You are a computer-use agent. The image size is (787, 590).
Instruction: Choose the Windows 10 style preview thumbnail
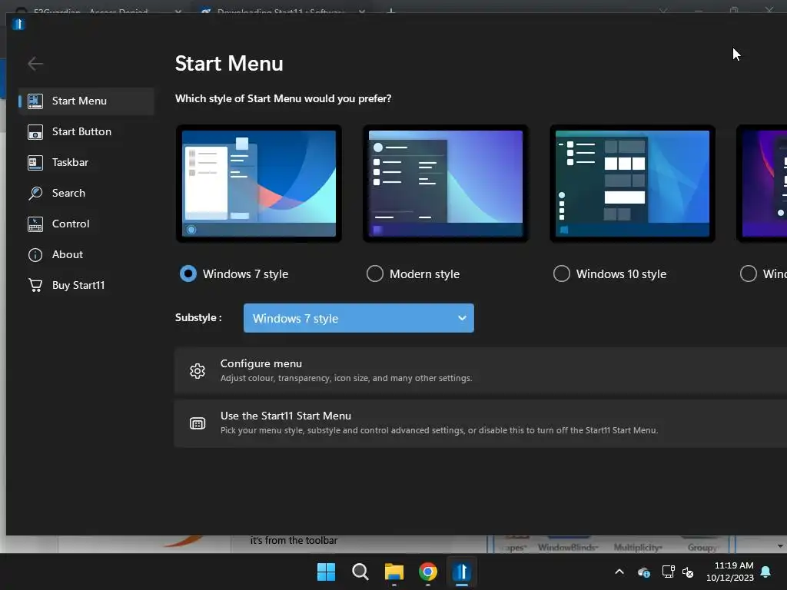(633, 184)
